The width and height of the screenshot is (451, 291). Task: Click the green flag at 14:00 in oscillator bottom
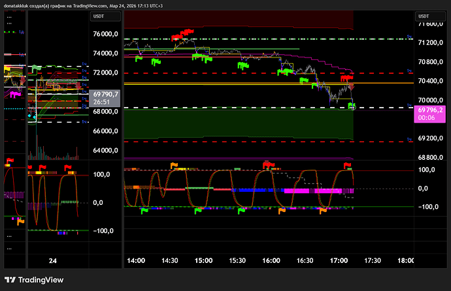tap(144, 210)
